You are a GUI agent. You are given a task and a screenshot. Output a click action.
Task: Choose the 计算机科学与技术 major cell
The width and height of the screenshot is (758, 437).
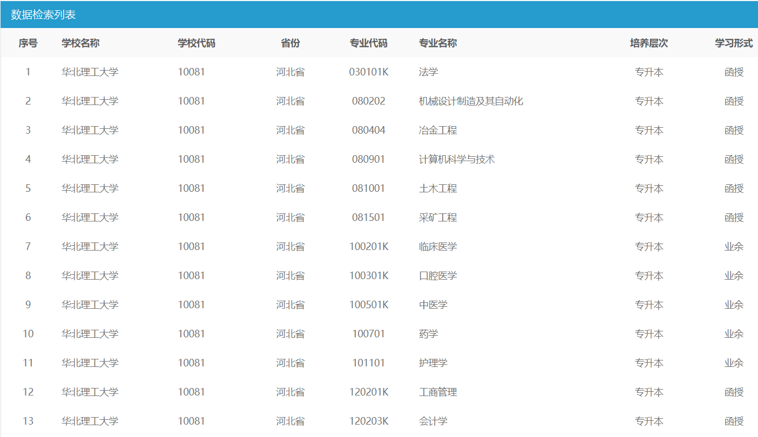coord(457,159)
